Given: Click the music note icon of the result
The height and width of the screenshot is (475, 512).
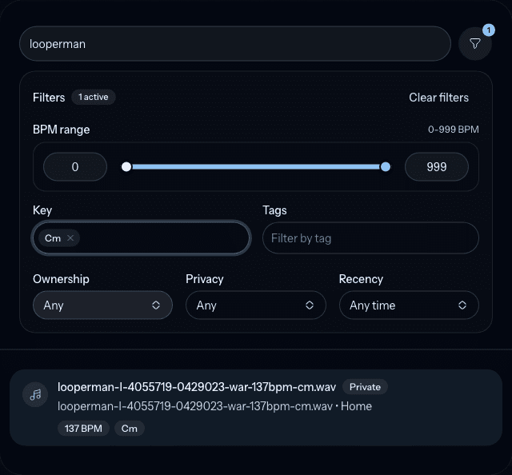Looking at the screenshot, I should click(35, 394).
